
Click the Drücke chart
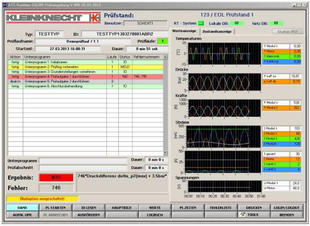(x=225, y=82)
